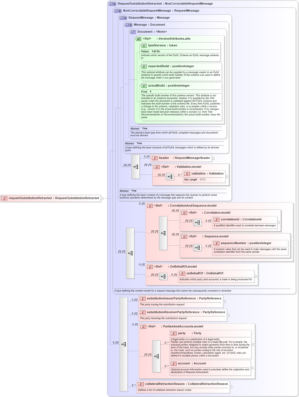
Task: Select 'RequestSubstitutionRetracted : NonCorrectableRequestMessage' title text
Action: 165,4
